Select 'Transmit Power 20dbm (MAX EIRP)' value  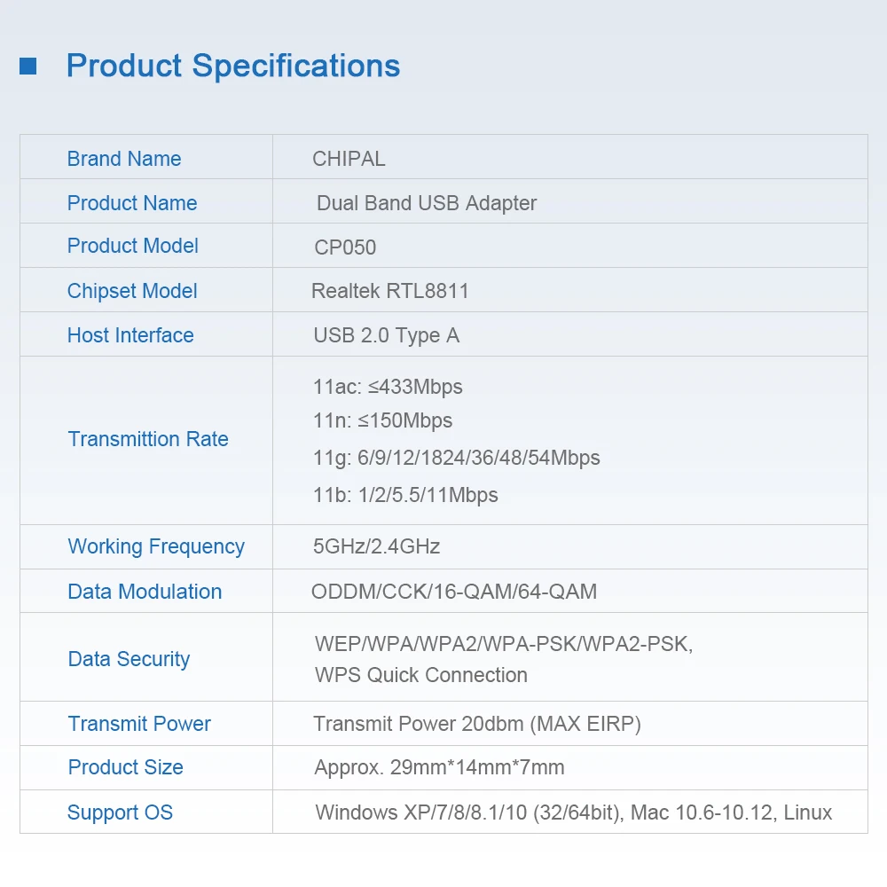pyautogui.click(x=477, y=724)
